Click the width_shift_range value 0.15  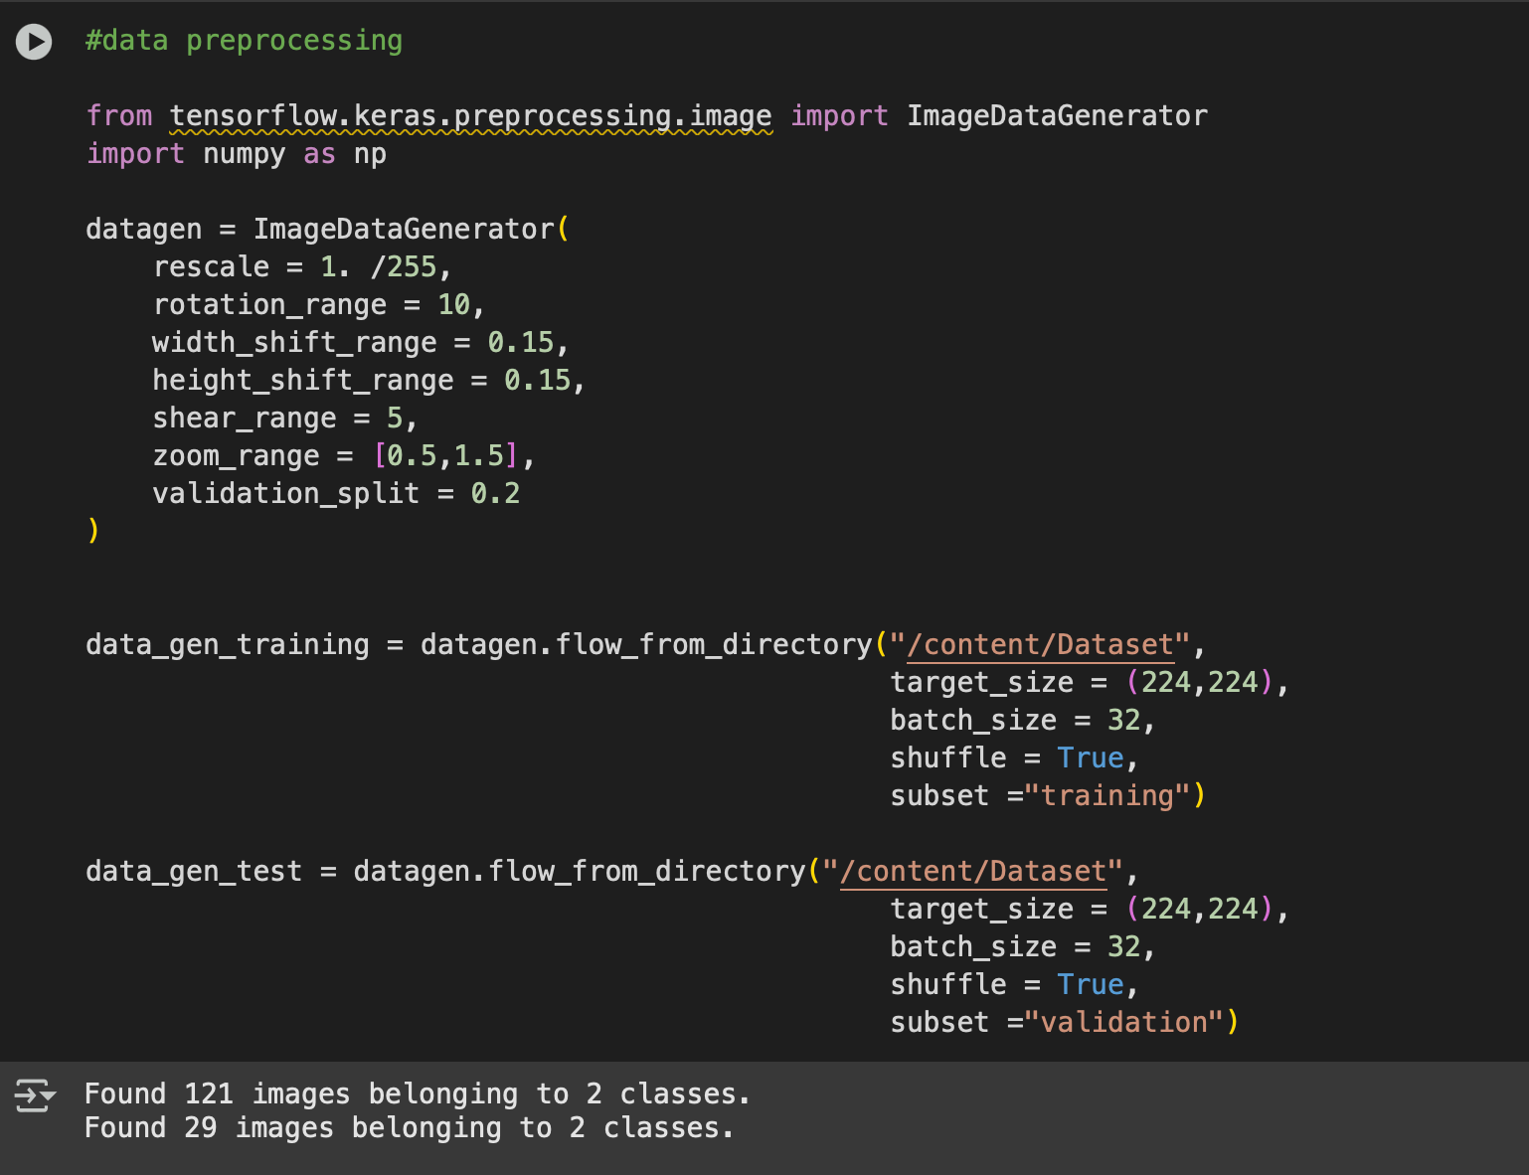tap(520, 343)
